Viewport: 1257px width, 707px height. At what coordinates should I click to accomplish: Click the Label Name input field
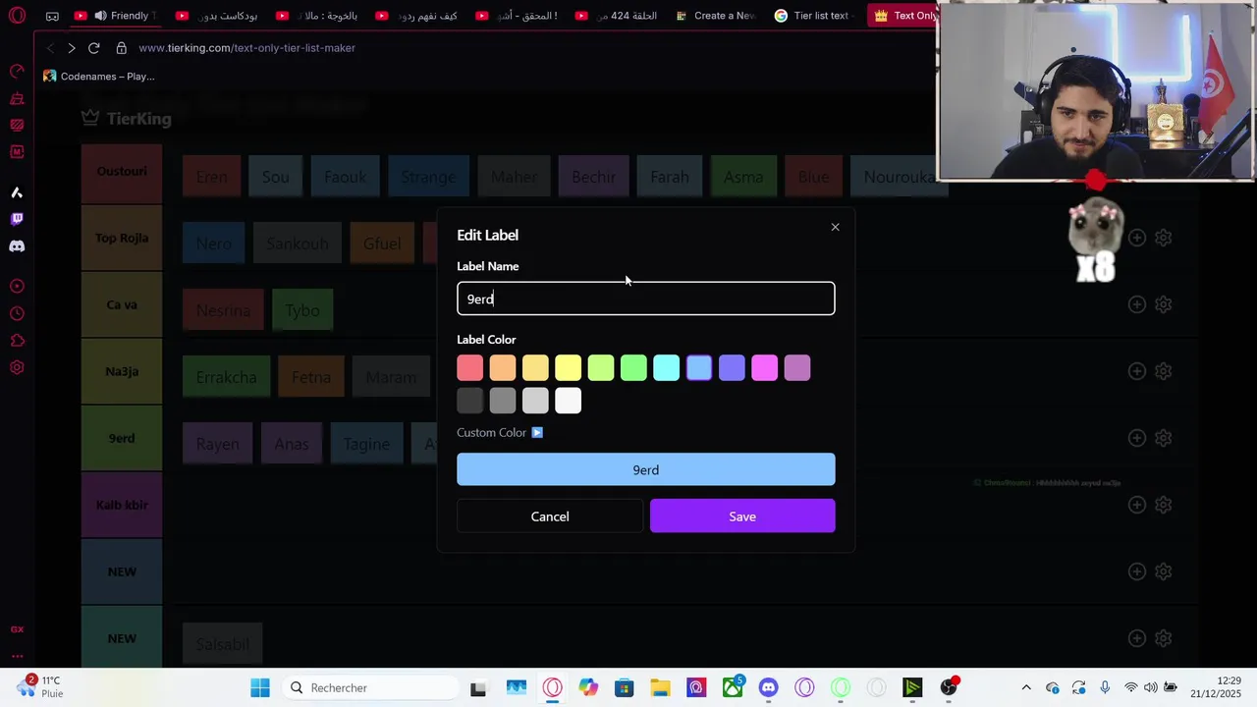[x=646, y=299]
